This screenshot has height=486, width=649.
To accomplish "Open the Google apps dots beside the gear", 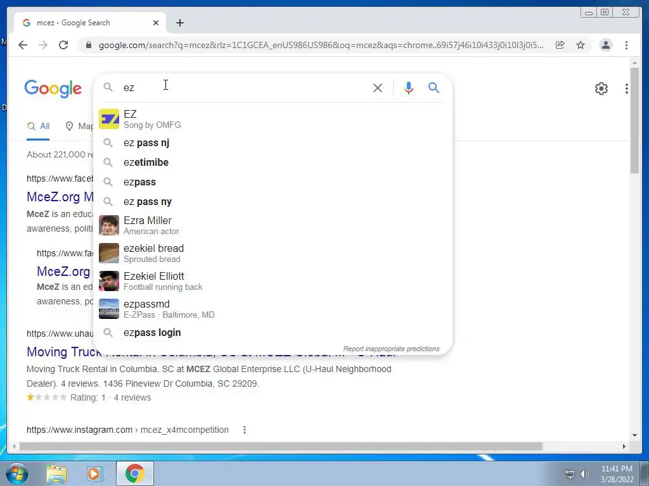I will click(627, 89).
